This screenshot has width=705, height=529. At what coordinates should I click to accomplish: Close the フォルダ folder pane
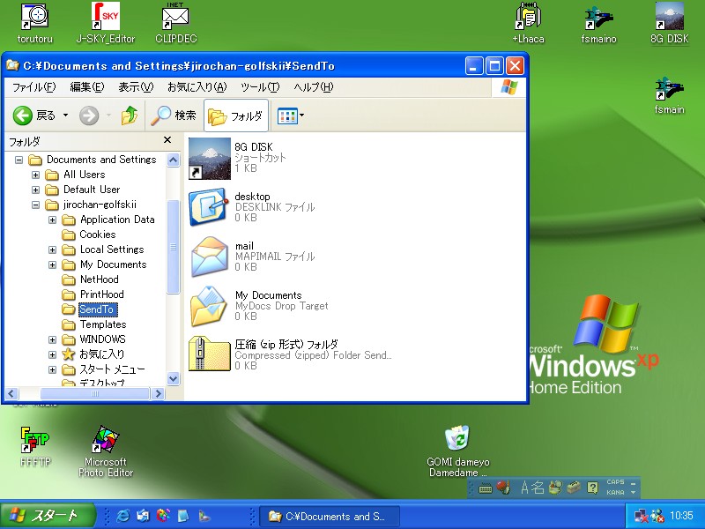167,140
